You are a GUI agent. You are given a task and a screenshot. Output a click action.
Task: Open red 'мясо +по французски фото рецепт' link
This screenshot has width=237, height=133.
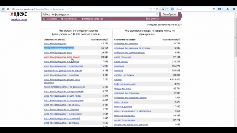click(62, 57)
